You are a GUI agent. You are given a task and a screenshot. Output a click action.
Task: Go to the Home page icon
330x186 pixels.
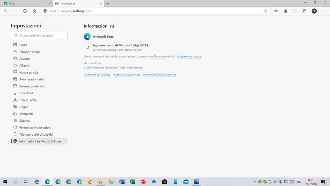pos(34,11)
